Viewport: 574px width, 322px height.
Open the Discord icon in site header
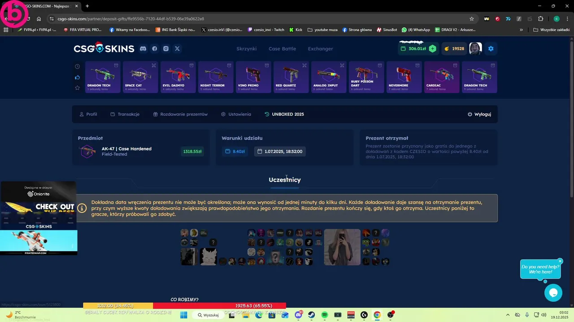click(143, 49)
